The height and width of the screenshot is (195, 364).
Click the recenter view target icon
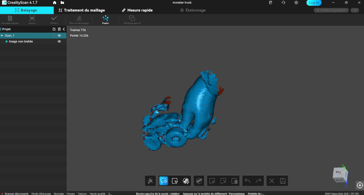360,185
